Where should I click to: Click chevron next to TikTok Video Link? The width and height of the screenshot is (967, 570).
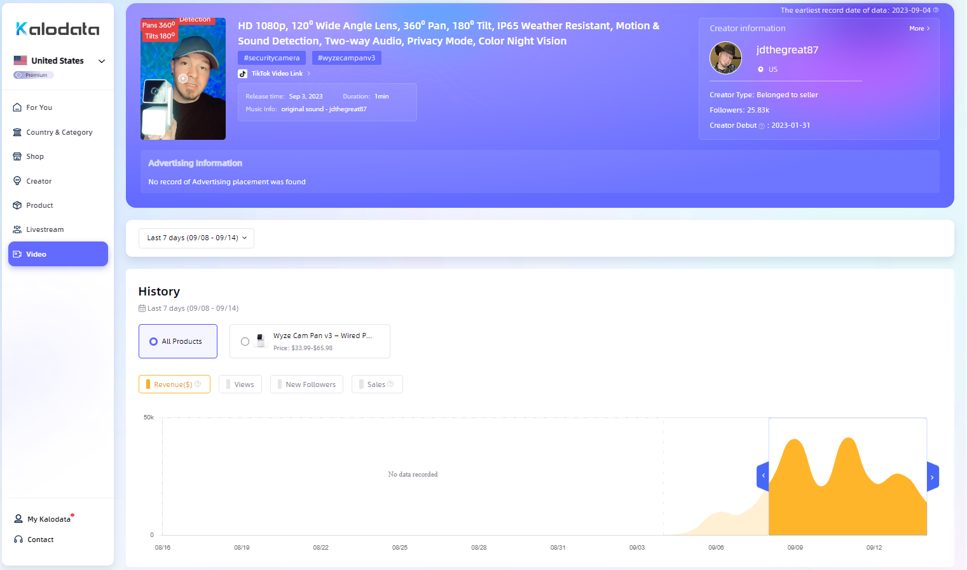(309, 74)
